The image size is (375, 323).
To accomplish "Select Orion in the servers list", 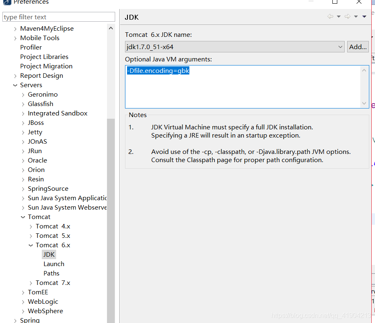I will pyautogui.click(x=36, y=170).
